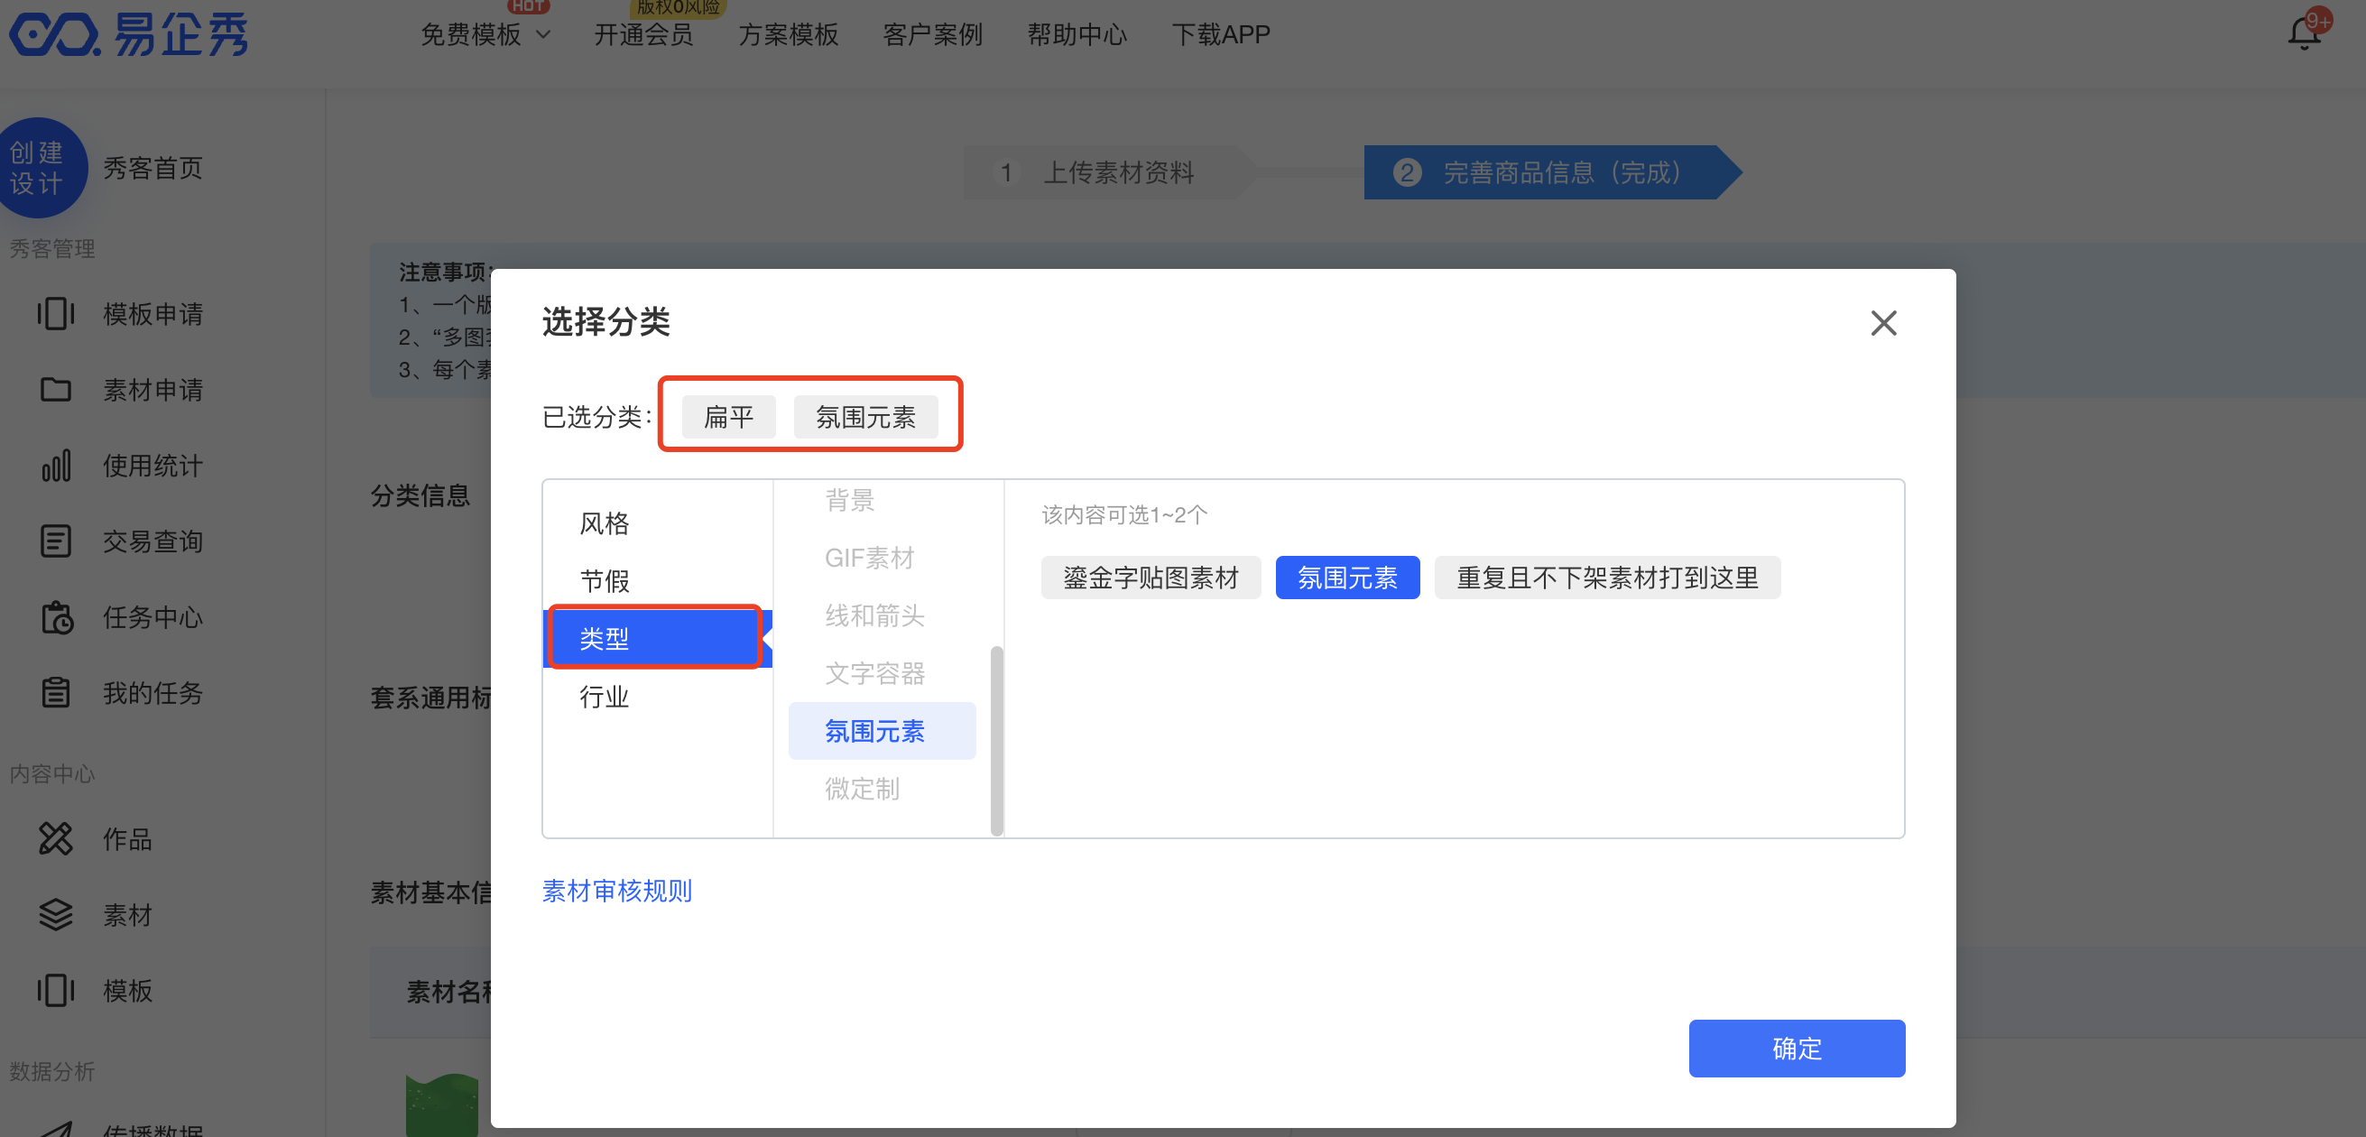Click the 素材 layers stack icon
The image size is (2366, 1137).
click(55, 915)
